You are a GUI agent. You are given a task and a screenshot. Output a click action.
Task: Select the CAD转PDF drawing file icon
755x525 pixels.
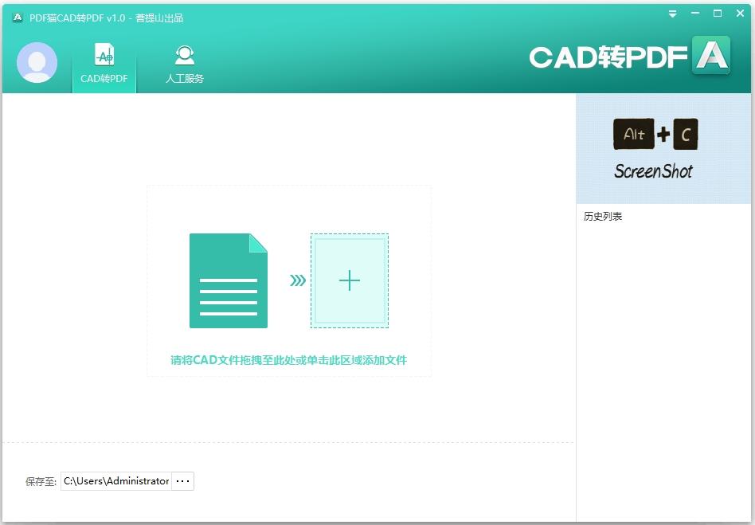click(x=104, y=56)
